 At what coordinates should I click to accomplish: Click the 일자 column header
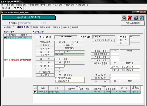tap(43, 88)
